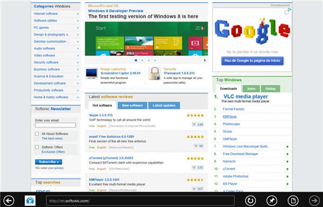Tick the Softonic Offers checkbox
The height and width of the screenshot is (207, 323).
(x=37, y=147)
